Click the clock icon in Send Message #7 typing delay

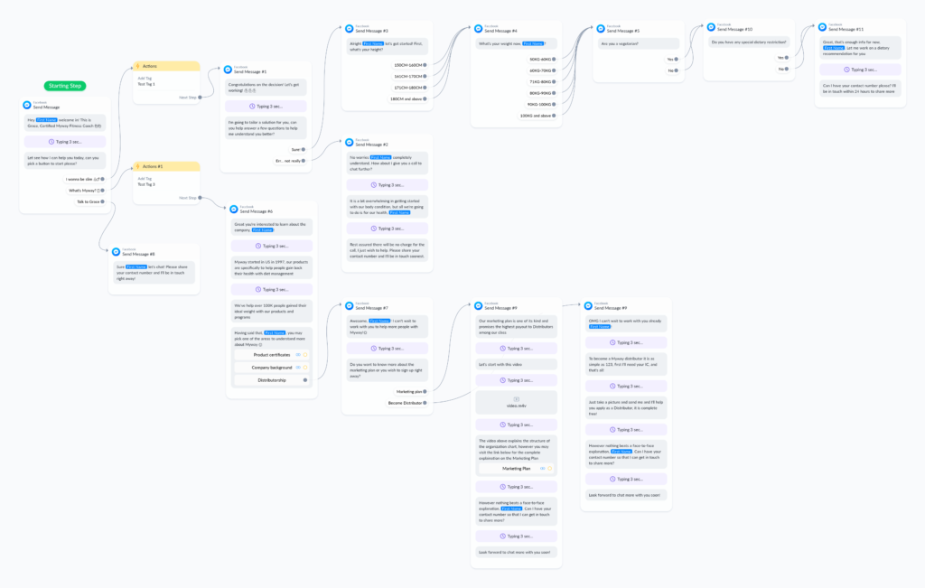coord(373,349)
